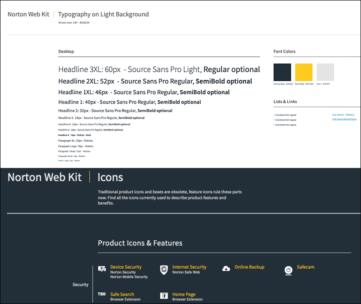Click the yellow Internet Security label
The height and width of the screenshot is (304, 361).
pos(189,267)
